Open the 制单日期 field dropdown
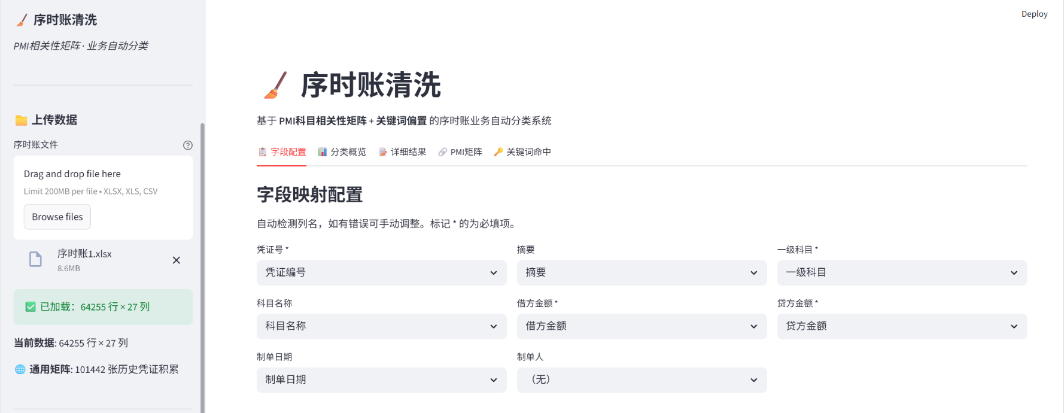This screenshot has height=413, width=1064. (x=382, y=380)
